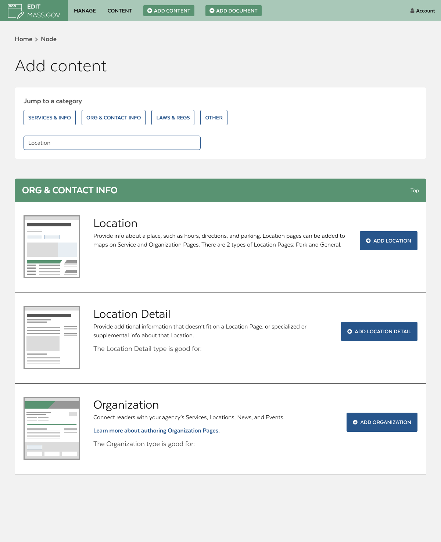The height and width of the screenshot is (542, 441).
Task: Click the plus icon on Add Location Detail
Action: pos(349,331)
